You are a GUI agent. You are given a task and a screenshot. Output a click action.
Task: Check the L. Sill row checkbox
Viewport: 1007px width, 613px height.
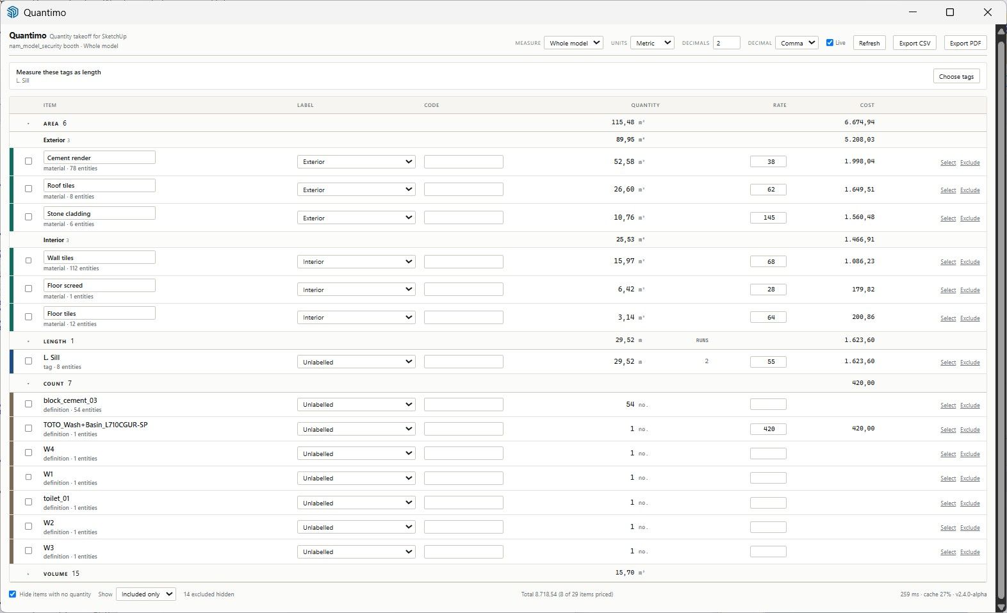click(x=28, y=361)
